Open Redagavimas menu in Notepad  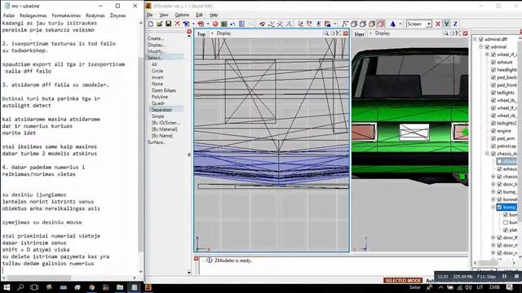click(x=33, y=15)
